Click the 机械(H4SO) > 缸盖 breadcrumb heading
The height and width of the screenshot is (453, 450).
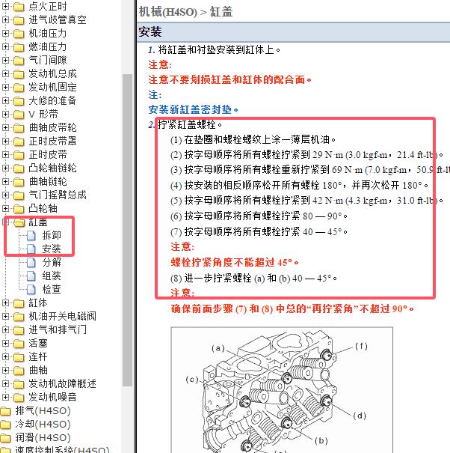coord(186,12)
